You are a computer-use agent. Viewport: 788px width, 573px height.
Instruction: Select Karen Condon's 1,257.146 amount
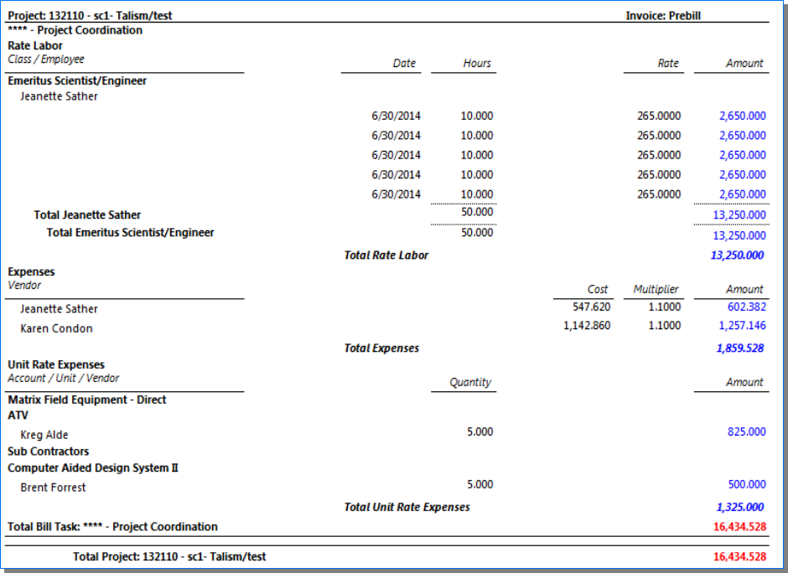(x=742, y=326)
